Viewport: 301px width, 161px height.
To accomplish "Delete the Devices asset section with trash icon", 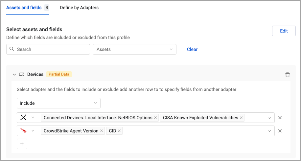I will (288, 75).
